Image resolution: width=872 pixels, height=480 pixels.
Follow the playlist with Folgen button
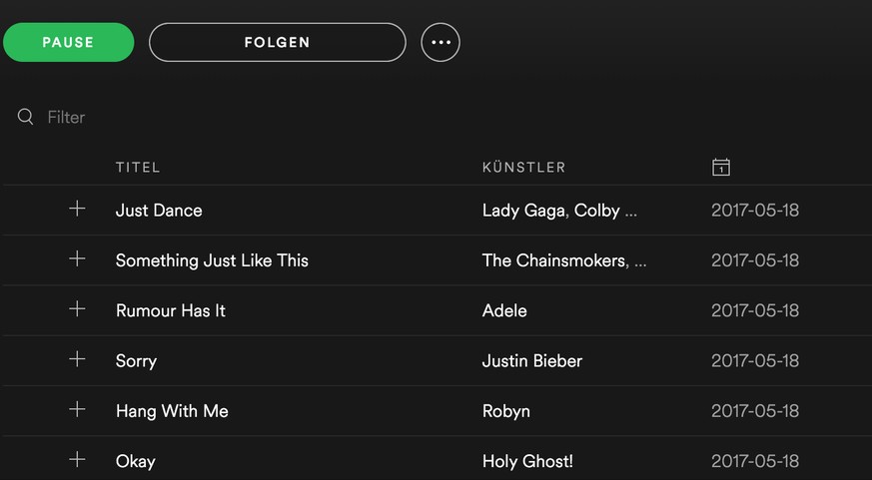coord(277,43)
